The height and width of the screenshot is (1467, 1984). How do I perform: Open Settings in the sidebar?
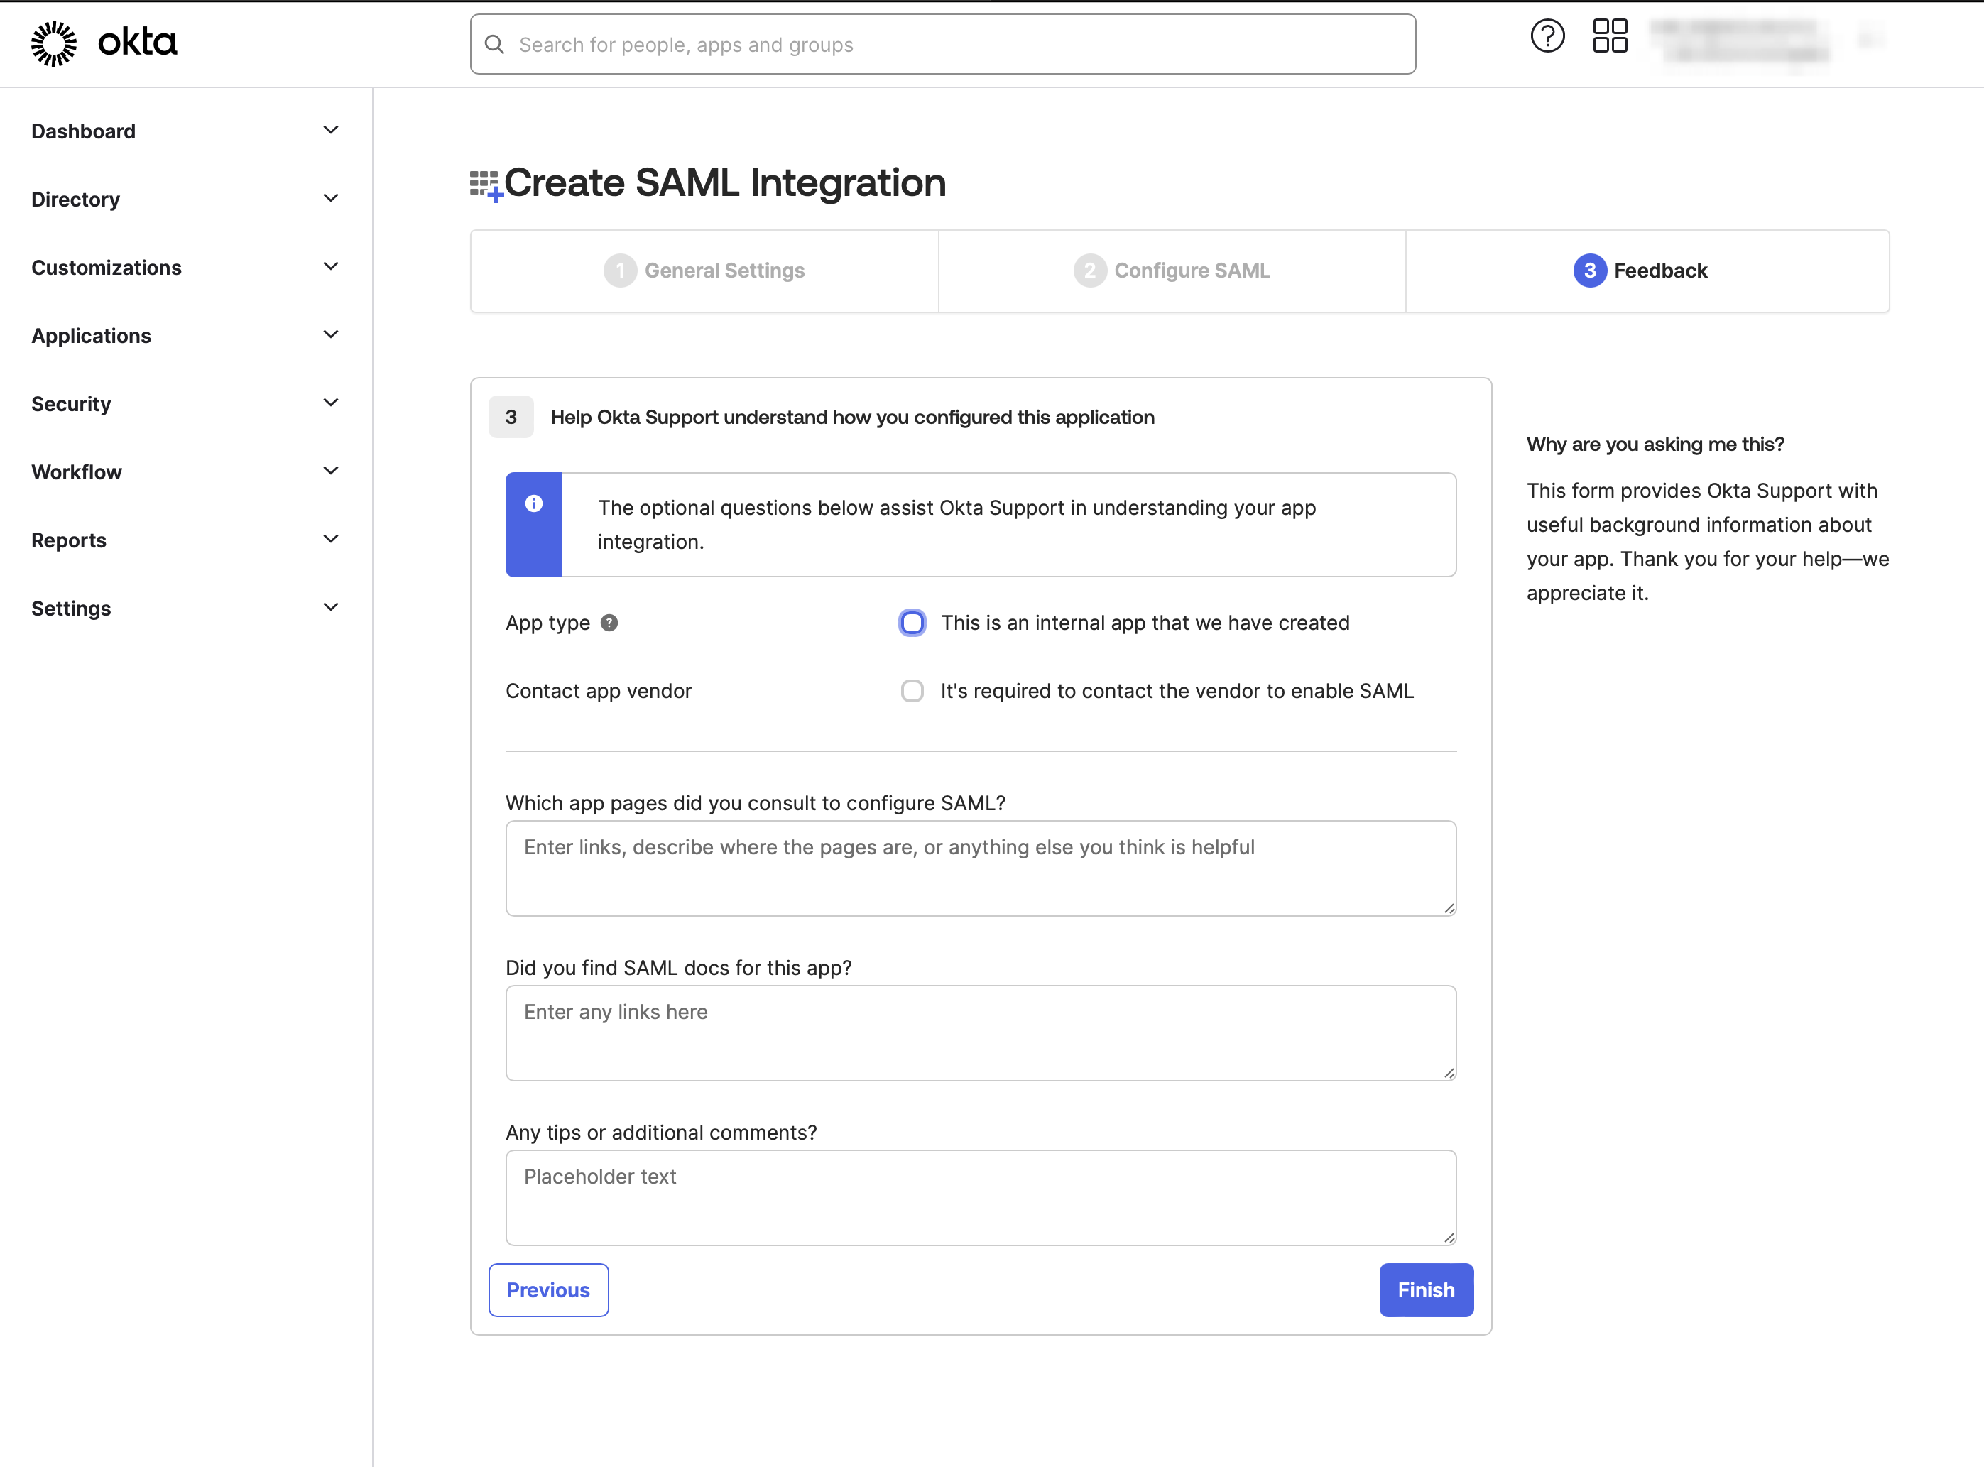point(71,609)
